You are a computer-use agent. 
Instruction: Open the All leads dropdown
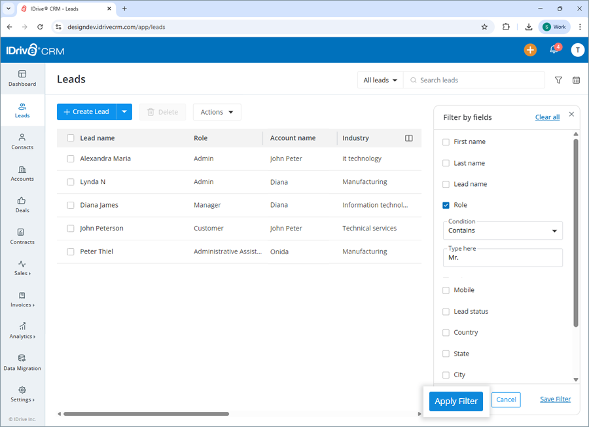coord(380,80)
